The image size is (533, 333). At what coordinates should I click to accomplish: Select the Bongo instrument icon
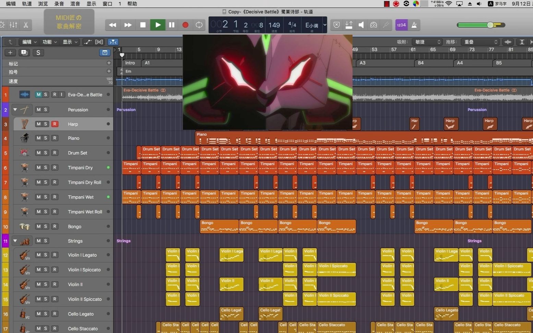[x=24, y=226]
